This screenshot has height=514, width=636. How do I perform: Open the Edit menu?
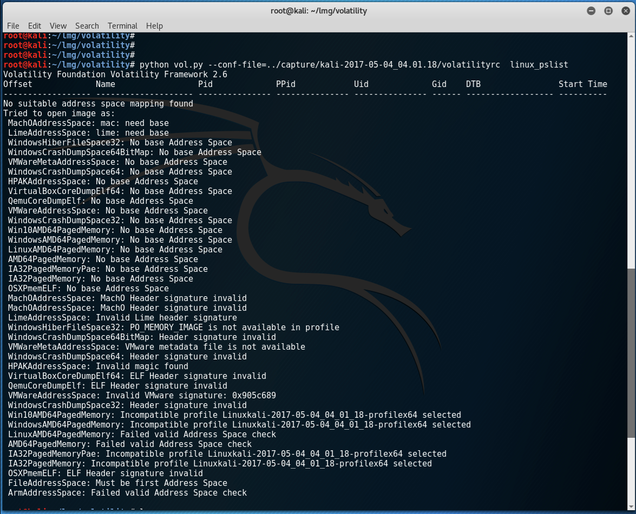pyautogui.click(x=35, y=26)
